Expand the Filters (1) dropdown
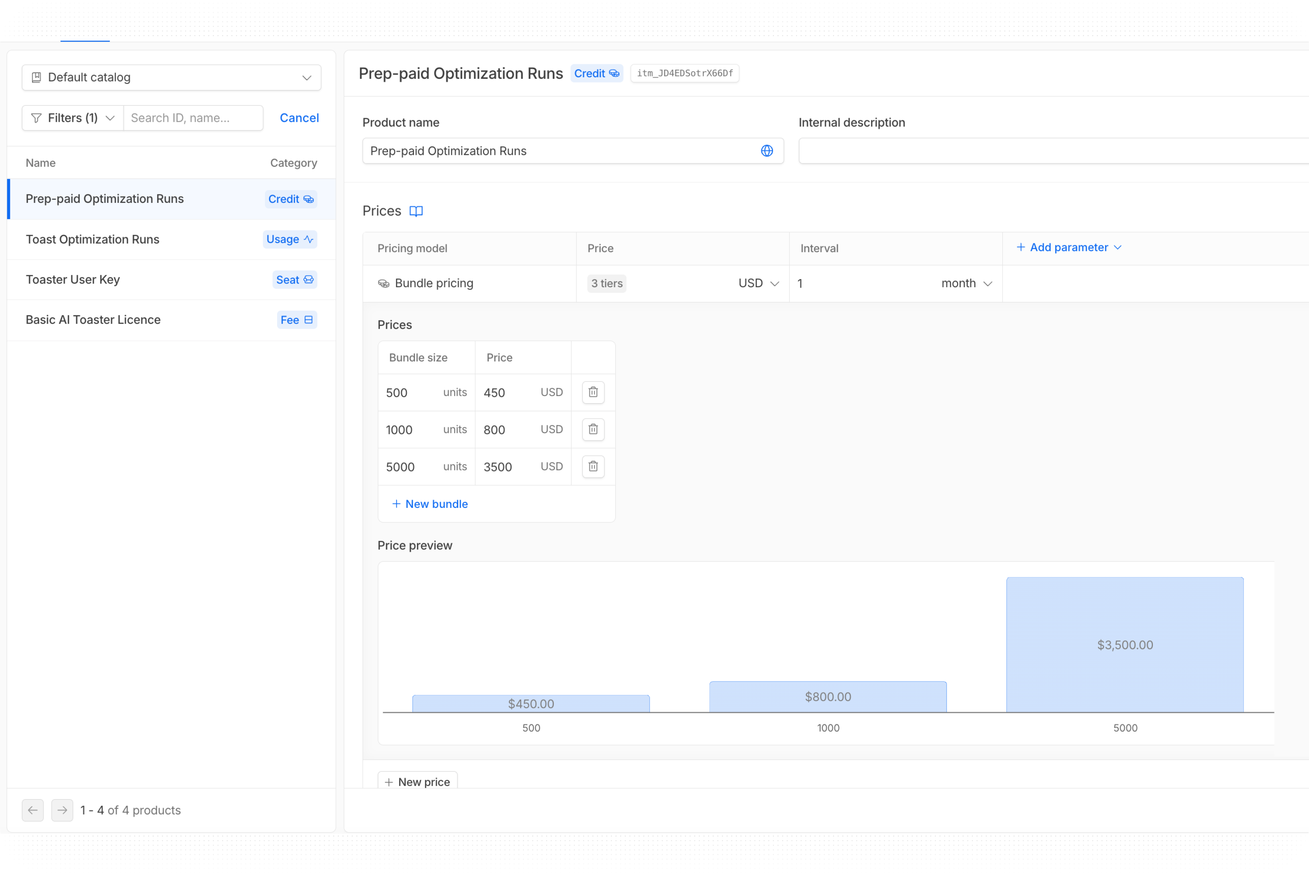 click(73, 118)
